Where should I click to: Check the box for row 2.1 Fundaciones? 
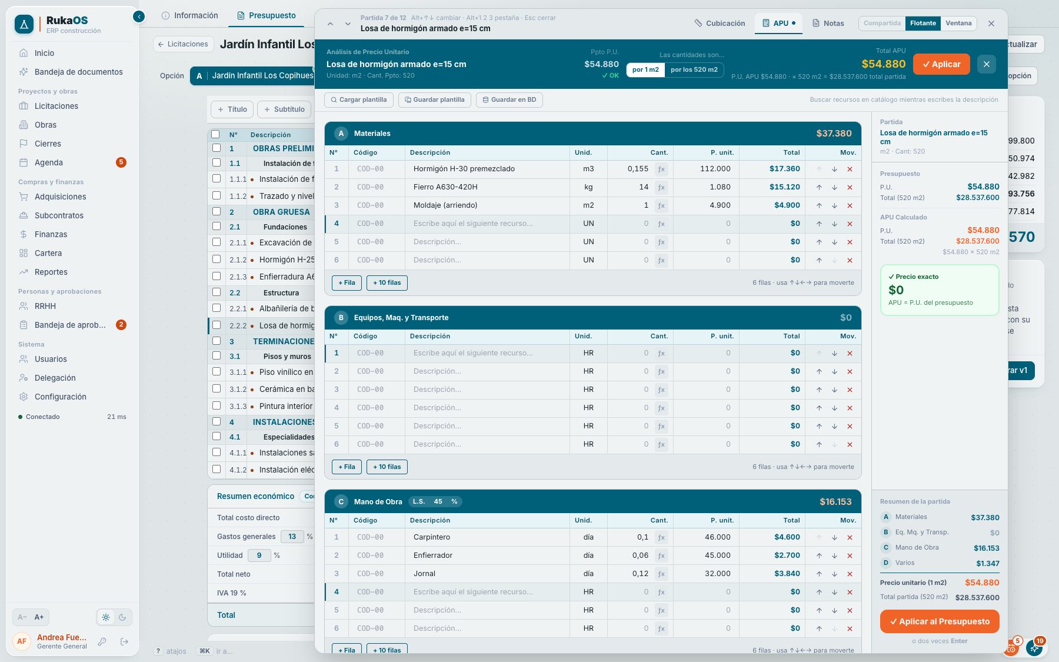(x=217, y=226)
